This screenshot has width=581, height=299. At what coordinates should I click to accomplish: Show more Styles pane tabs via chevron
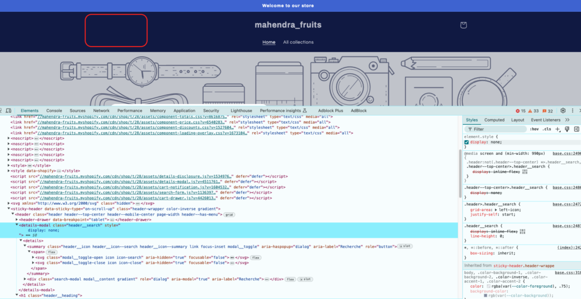pos(567,120)
